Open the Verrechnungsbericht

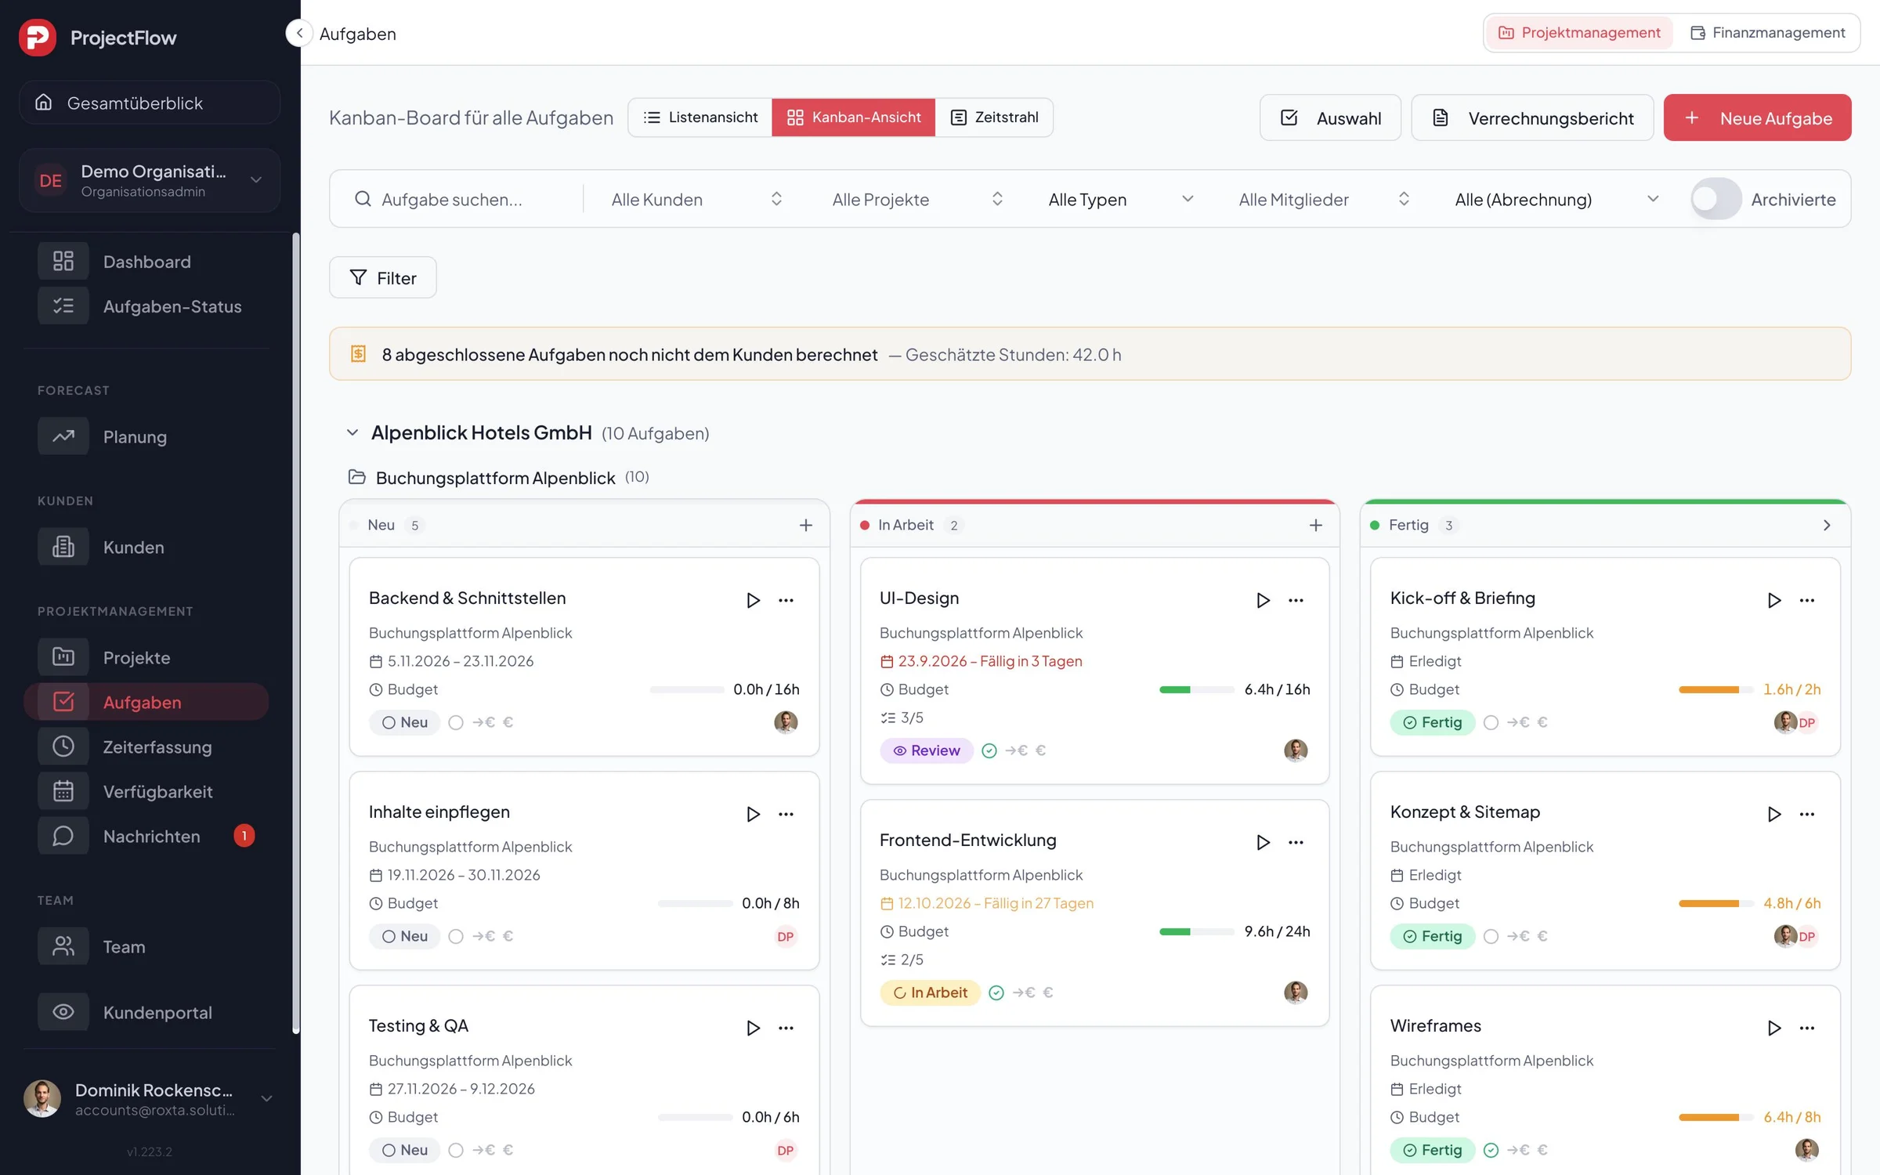pyautogui.click(x=1532, y=117)
